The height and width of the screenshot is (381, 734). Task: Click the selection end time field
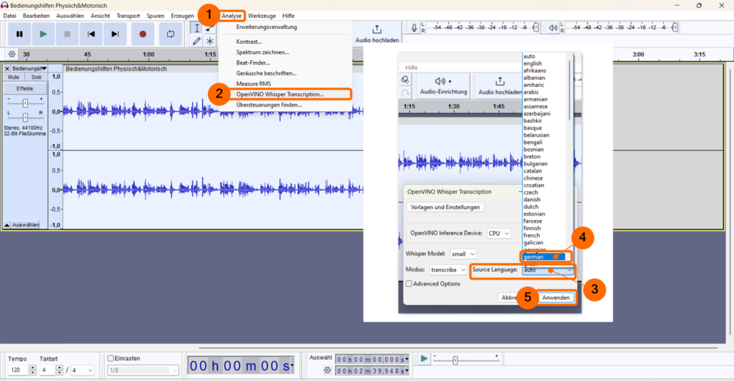(x=371, y=371)
